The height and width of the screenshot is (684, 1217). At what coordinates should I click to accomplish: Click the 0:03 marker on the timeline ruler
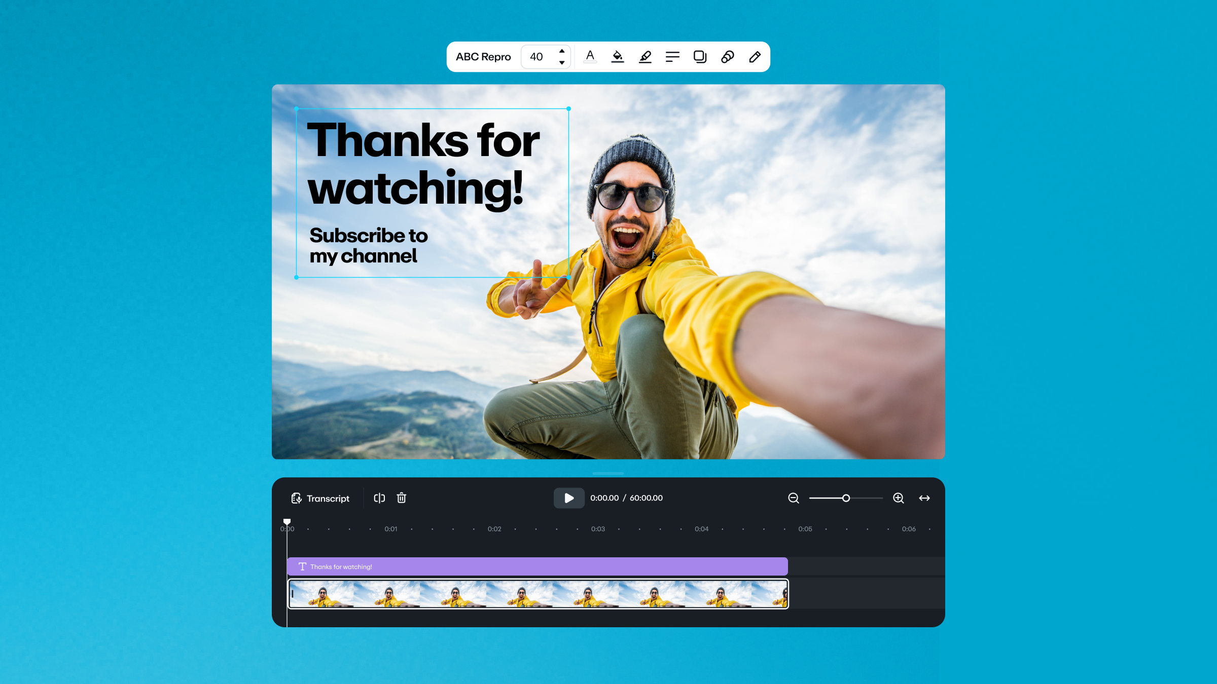pos(598,529)
